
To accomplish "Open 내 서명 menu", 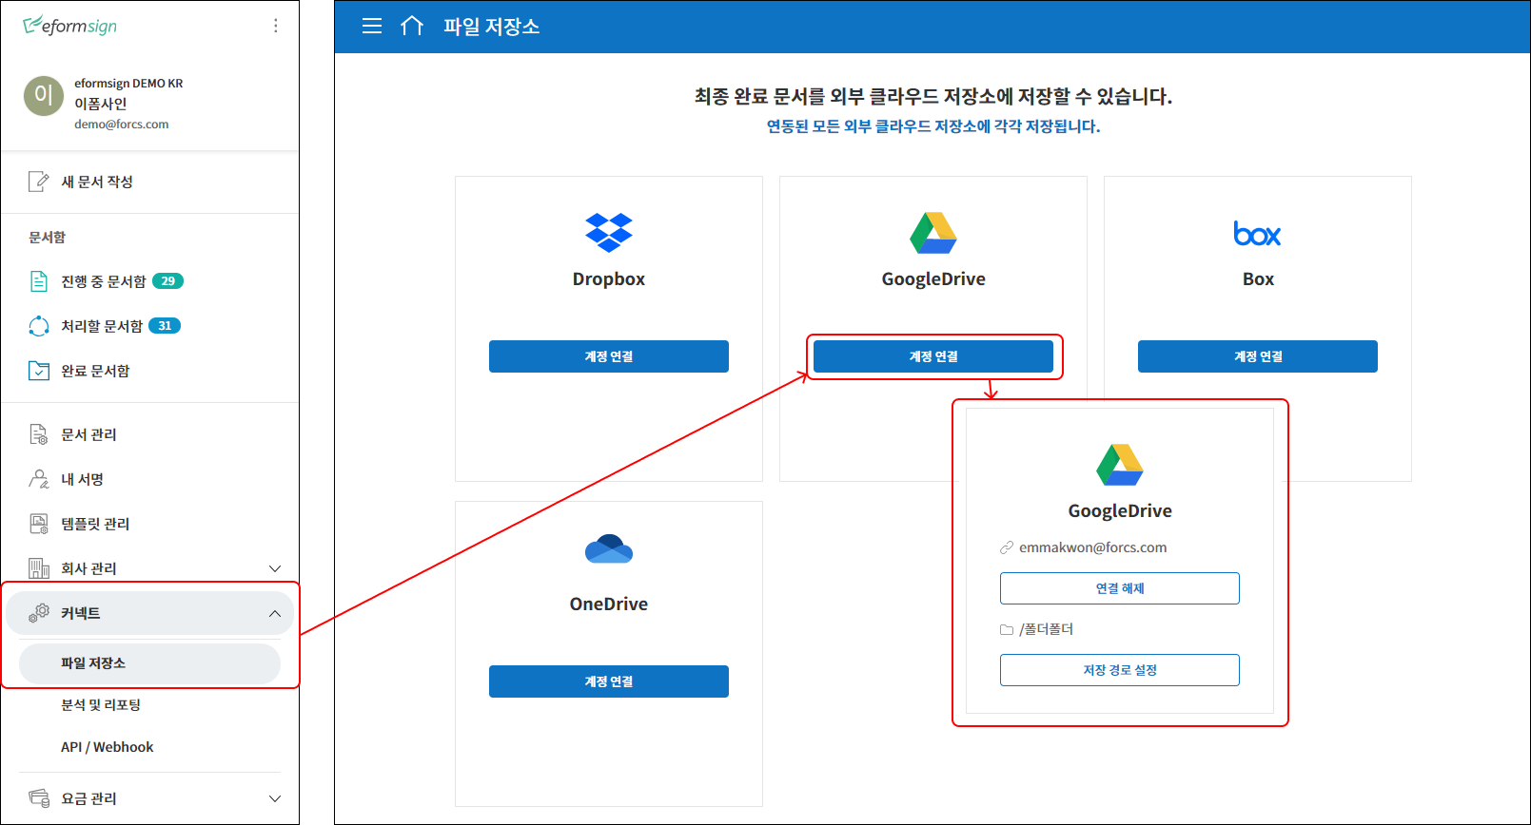I will coord(82,479).
